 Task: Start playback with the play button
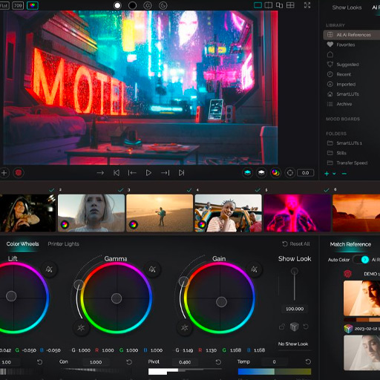(148, 173)
